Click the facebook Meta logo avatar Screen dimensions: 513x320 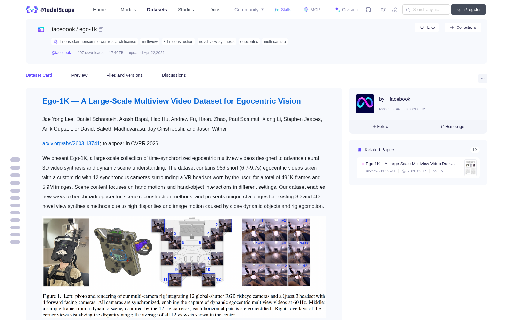coord(365,104)
